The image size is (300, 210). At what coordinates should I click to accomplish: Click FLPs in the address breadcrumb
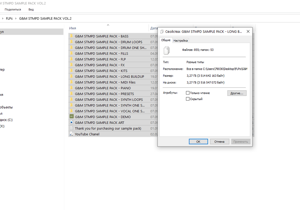pyautogui.click(x=9, y=18)
